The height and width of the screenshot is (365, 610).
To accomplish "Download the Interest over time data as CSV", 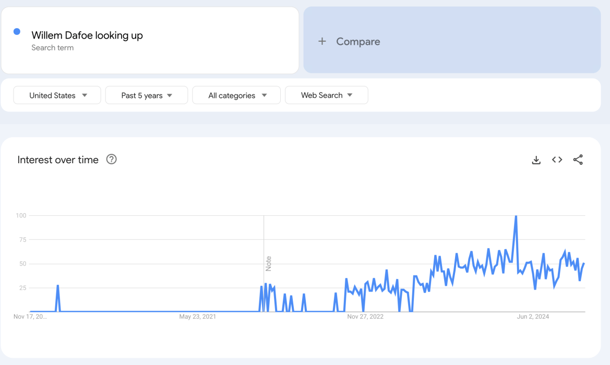I will click(x=536, y=160).
